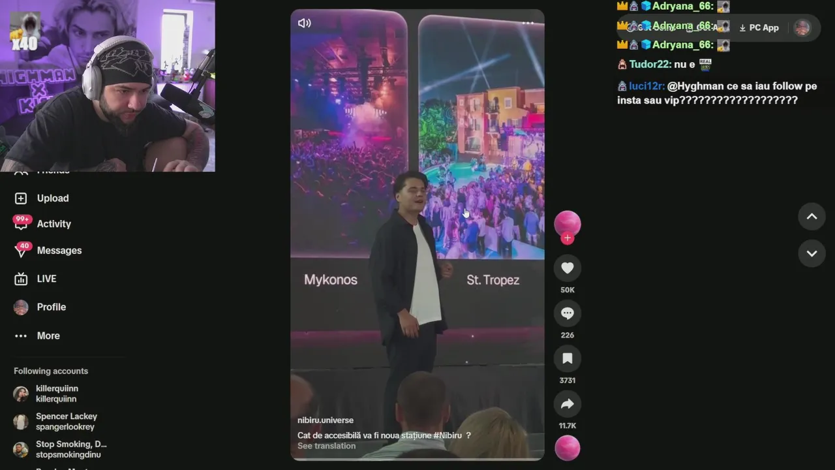The image size is (835, 470).
Task: Open account avatar at top right
Action: click(802, 28)
